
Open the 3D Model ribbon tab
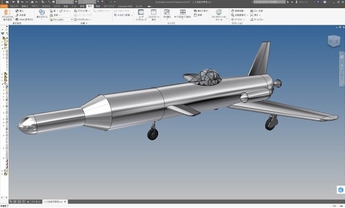point(46,6)
